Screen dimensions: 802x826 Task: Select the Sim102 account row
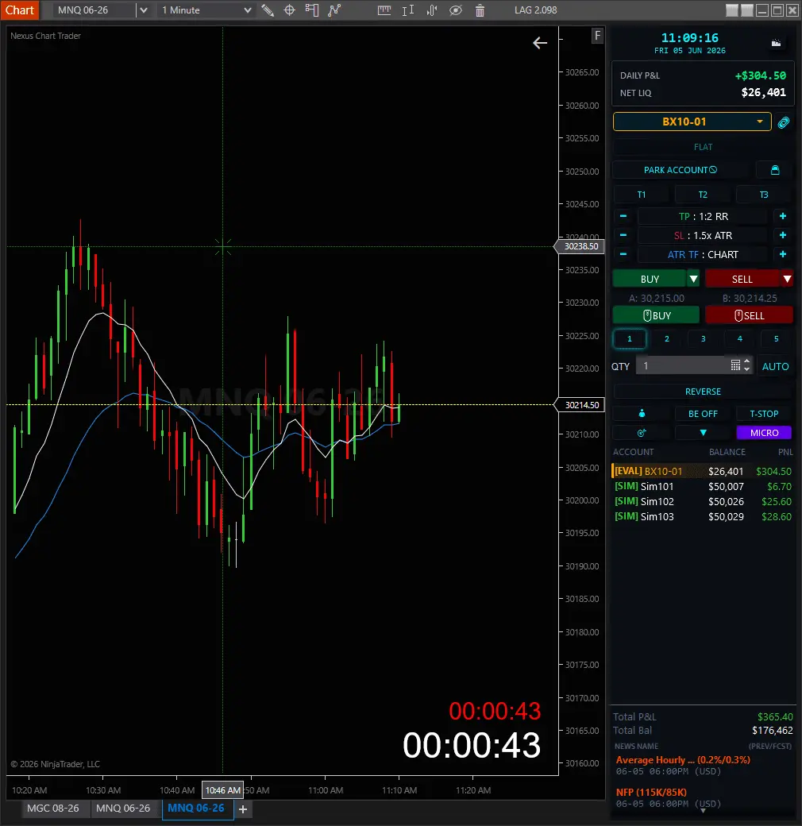(703, 501)
